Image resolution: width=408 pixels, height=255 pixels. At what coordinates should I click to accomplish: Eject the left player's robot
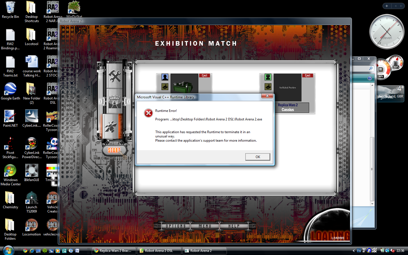(x=204, y=76)
